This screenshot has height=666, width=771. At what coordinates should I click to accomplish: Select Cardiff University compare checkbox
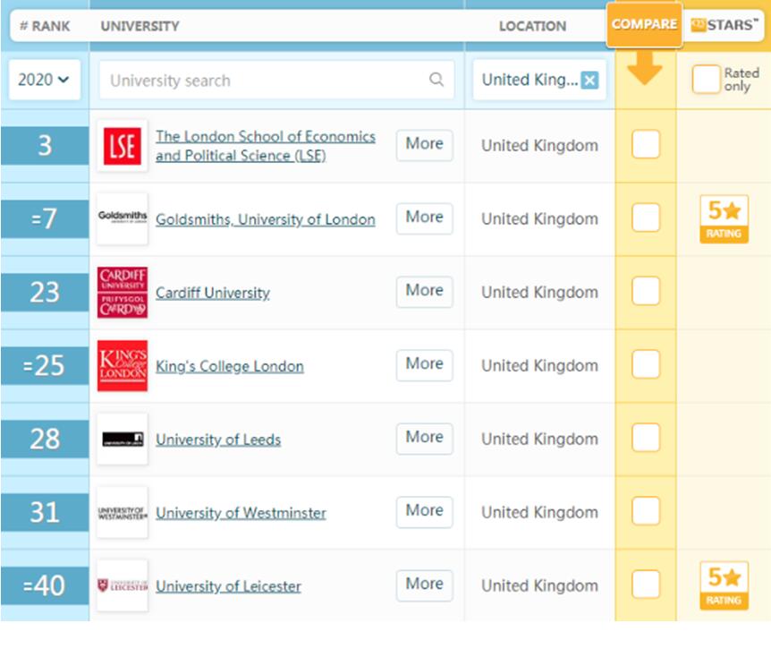pyautogui.click(x=646, y=291)
